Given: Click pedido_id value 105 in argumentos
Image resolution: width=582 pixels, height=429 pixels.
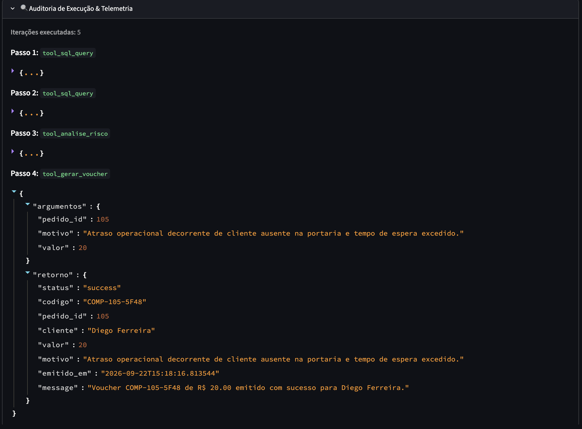Looking at the screenshot, I should pyautogui.click(x=103, y=220).
